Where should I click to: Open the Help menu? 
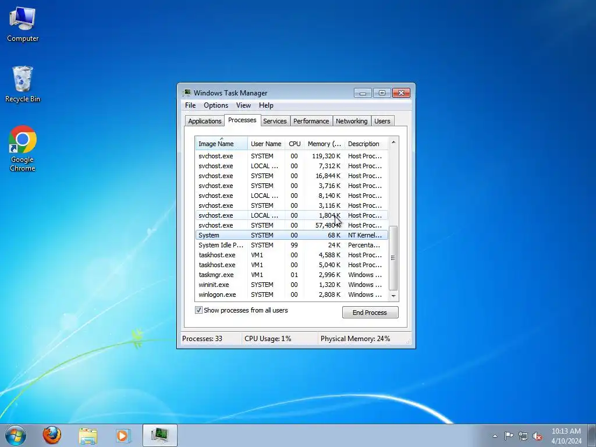pos(266,105)
